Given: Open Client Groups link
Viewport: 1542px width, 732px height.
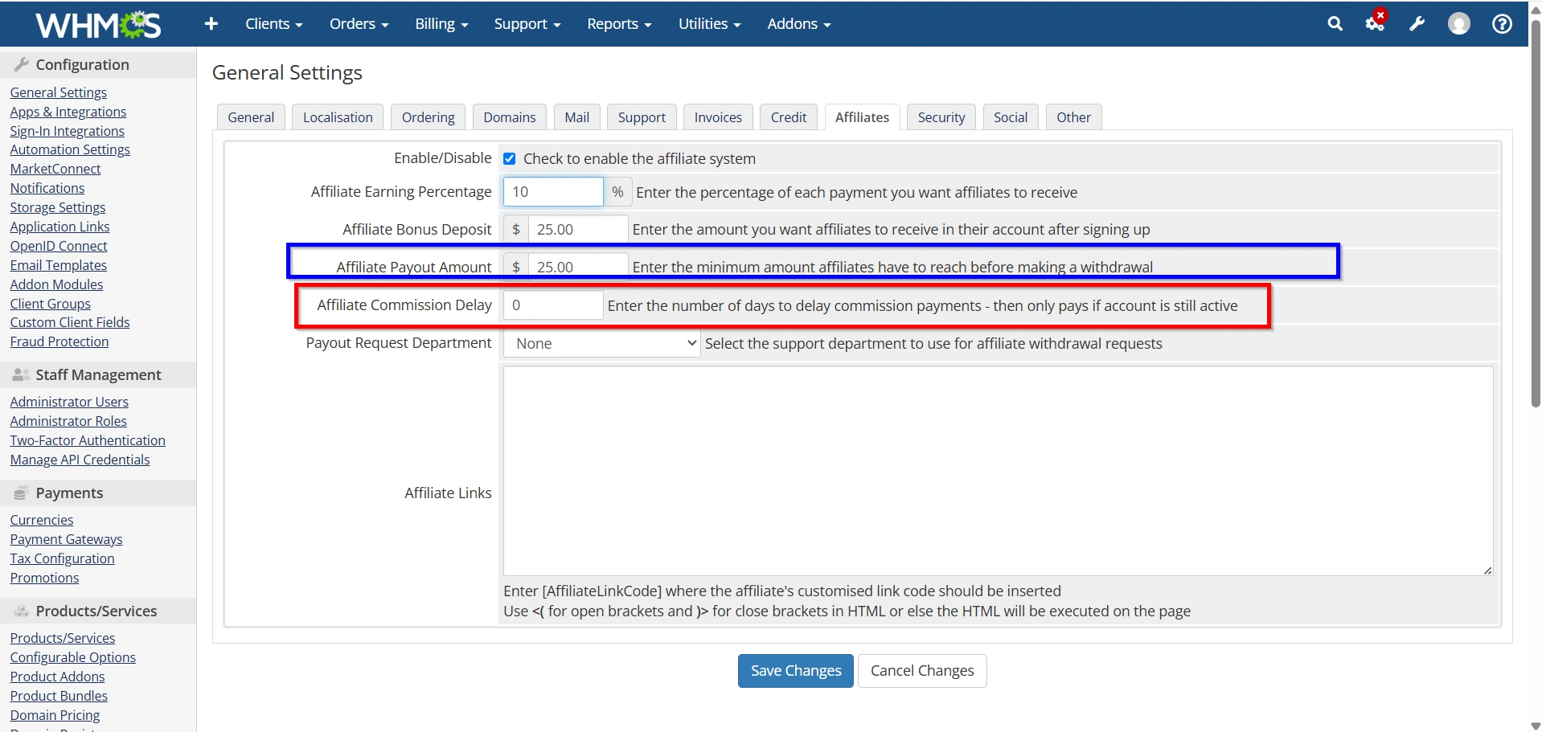Looking at the screenshot, I should (x=50, y=304).
